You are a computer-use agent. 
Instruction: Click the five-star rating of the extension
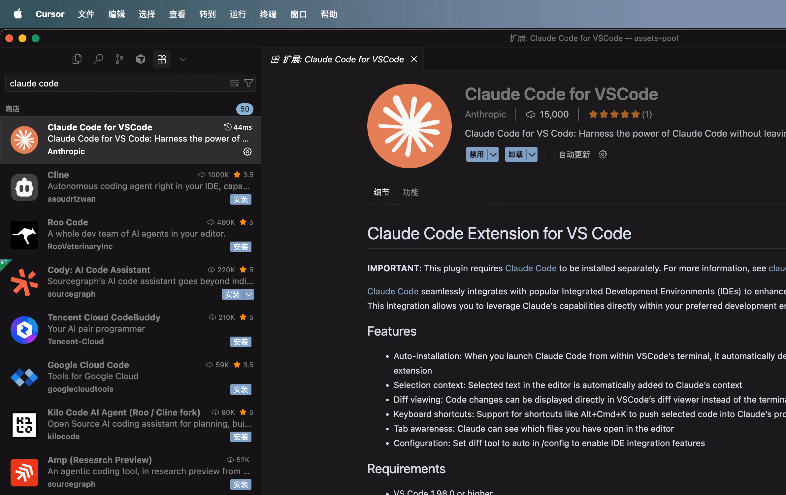coord(614,115)
